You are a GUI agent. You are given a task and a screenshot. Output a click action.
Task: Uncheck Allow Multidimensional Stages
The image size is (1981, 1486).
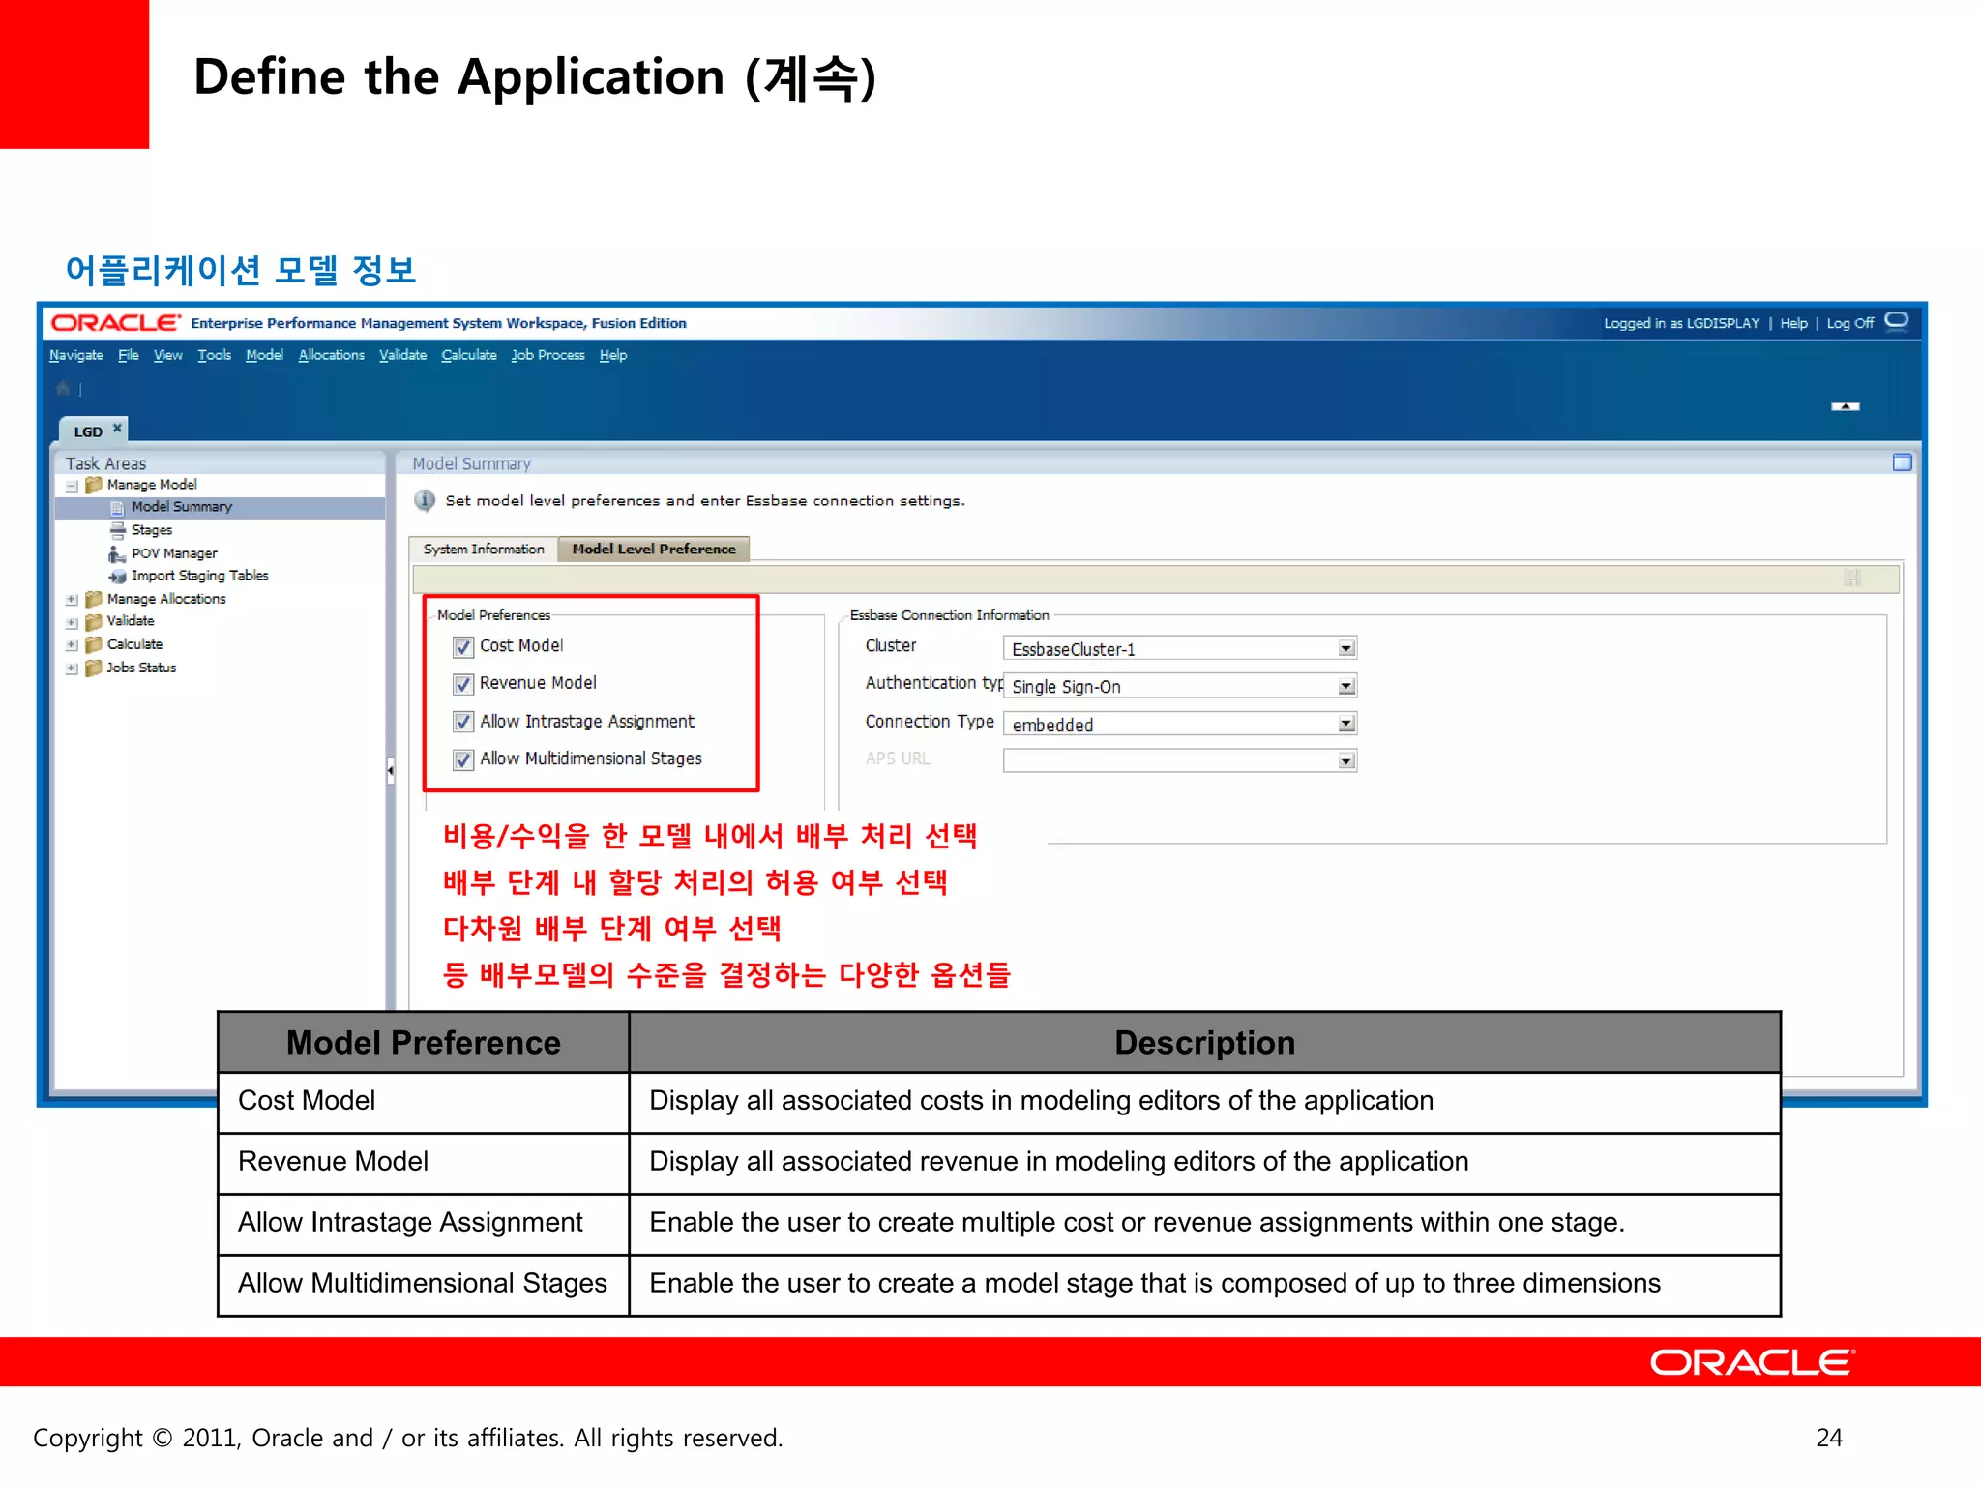463,759
